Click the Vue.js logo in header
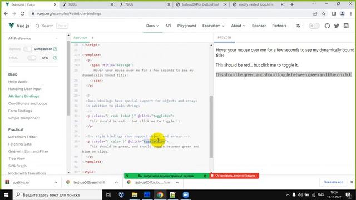 [19, 26]
